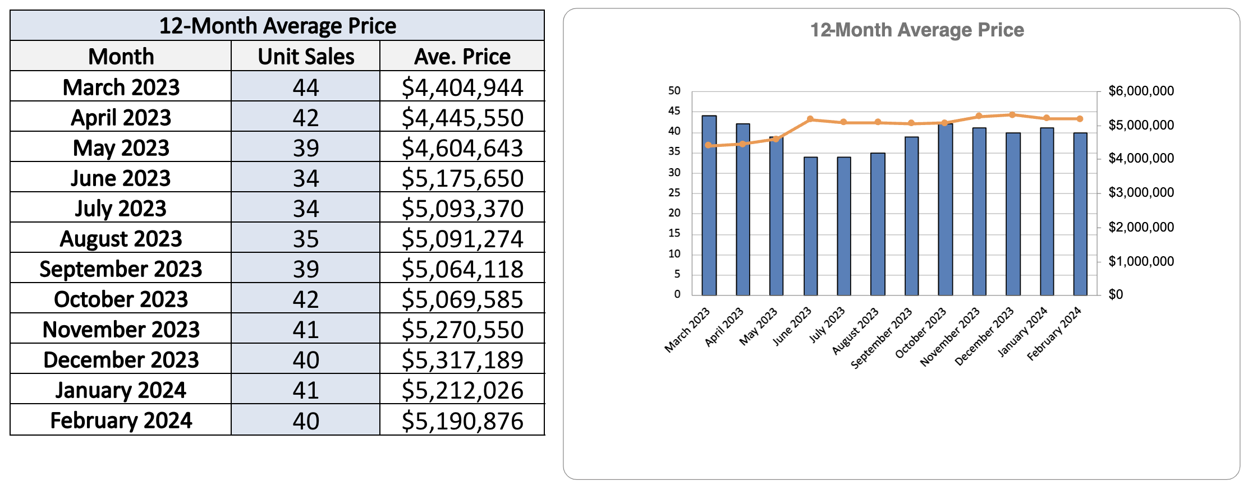
Task: Click the 'Ave. Price' column header
Action: 462,56
